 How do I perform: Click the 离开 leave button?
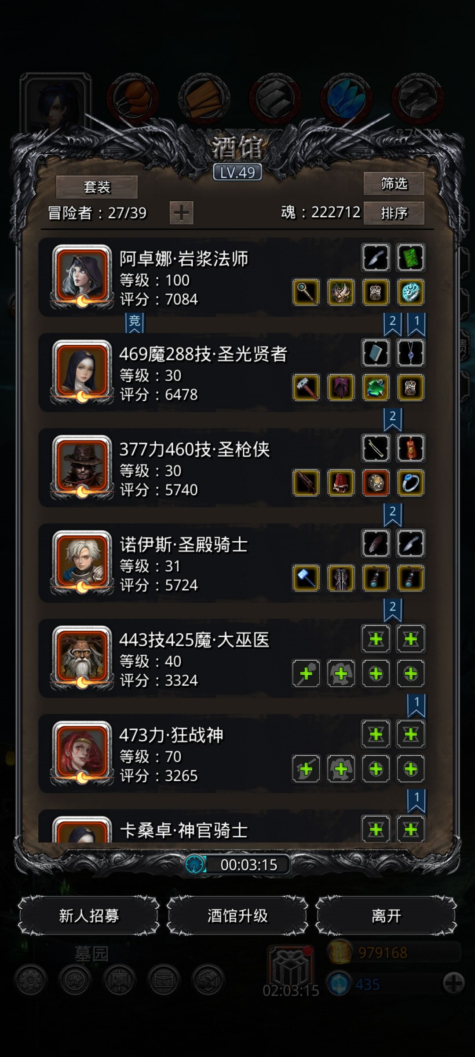pyautogui.click(x=386, y=916)
